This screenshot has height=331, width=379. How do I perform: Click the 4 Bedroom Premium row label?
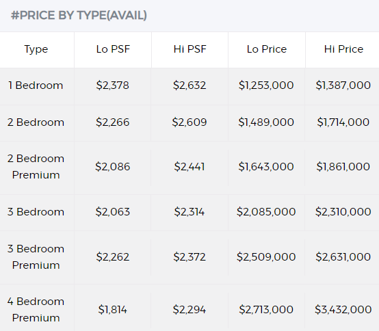36,310
